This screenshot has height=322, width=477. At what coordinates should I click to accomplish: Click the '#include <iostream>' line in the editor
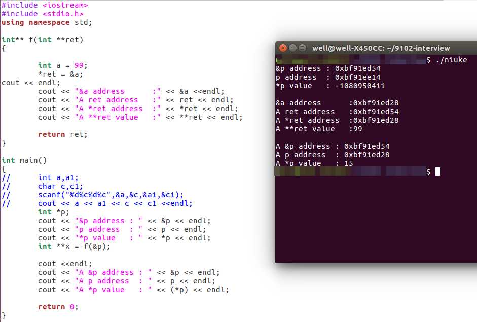click(45, 5)
